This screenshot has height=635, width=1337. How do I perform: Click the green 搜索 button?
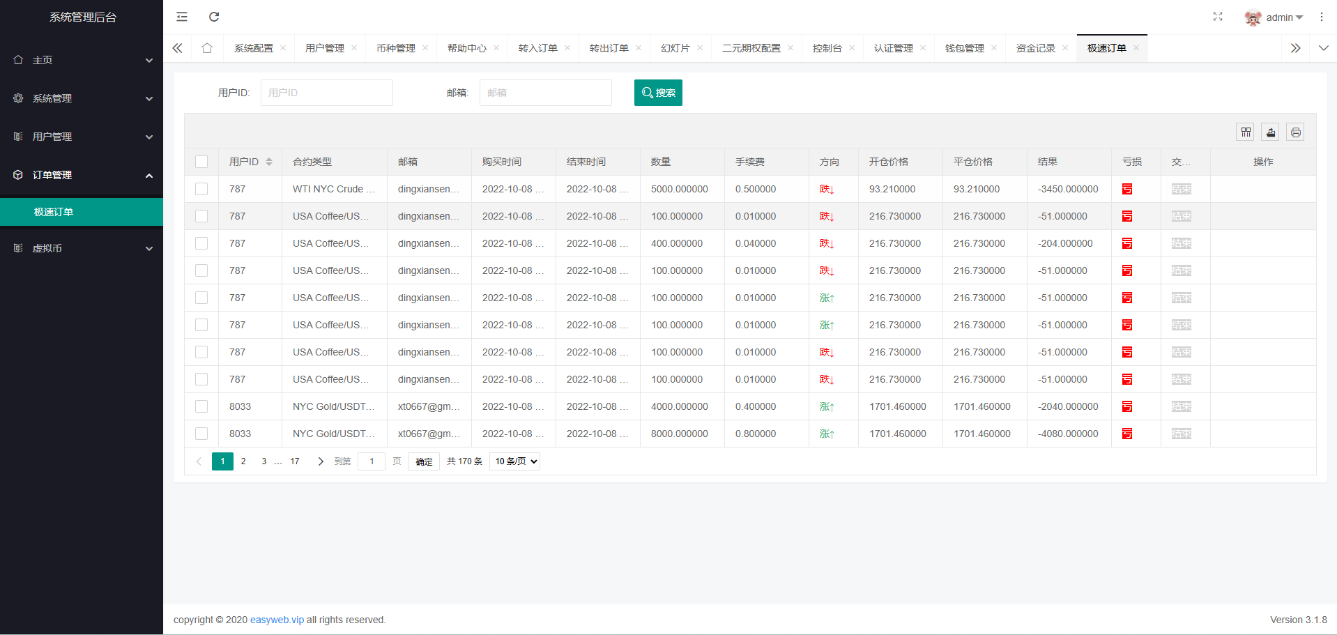pos(657,93)
